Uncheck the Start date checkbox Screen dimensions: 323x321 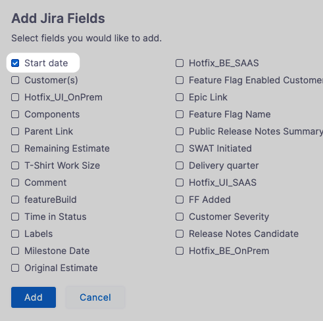(15, 63)
